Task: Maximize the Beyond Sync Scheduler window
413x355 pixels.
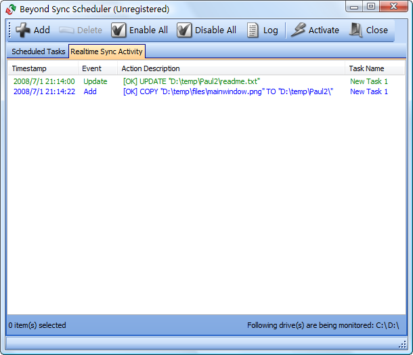Action: pos(371,7)
